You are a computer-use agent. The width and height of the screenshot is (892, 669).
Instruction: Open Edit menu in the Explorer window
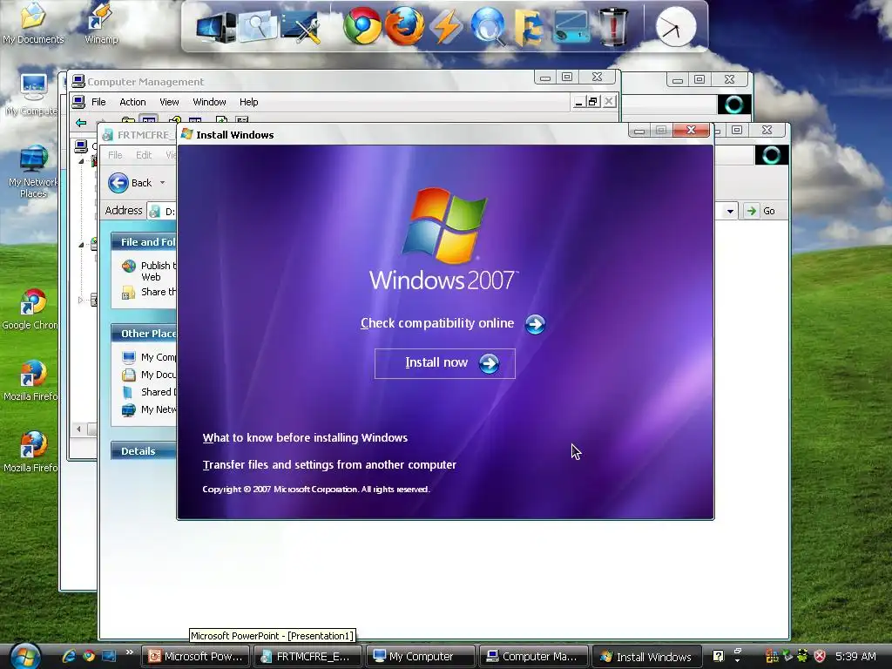(x=144, y=155)
